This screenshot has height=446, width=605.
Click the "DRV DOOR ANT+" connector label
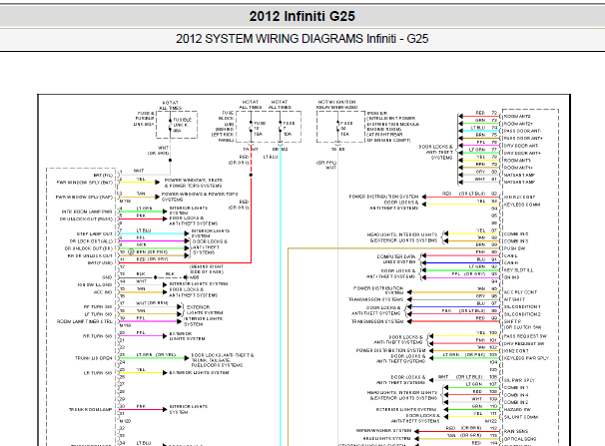[x=522, y=153]
